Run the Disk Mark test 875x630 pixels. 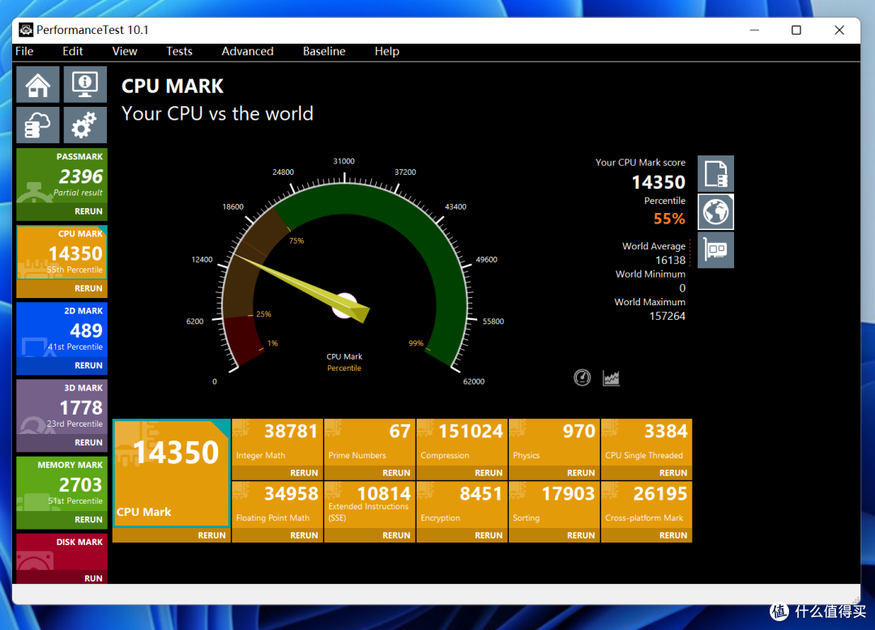[x=93, y=578]
